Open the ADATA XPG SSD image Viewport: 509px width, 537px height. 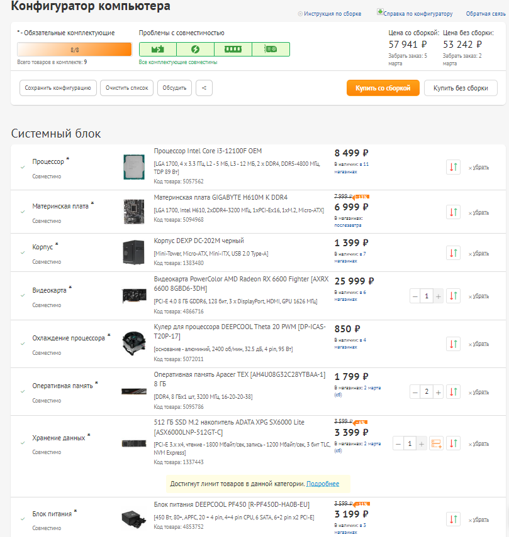tap(134, 443)
